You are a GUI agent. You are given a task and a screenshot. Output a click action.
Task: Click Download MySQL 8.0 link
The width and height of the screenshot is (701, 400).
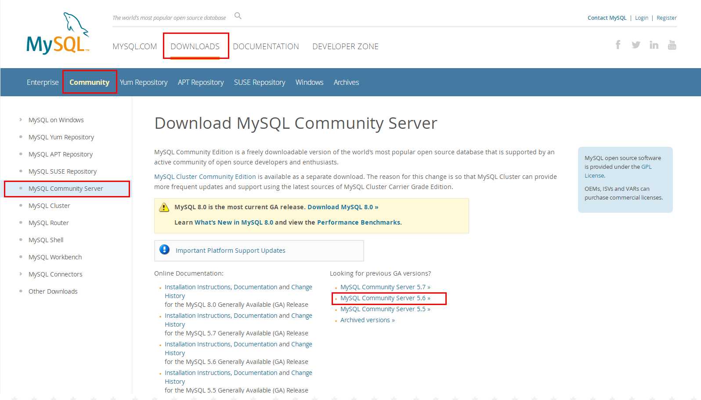pos(343,207)
